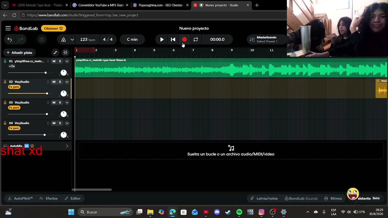
Task: Expand the AutoMix panel arrow
Action: pyautogui.click(x=67, y=146)
